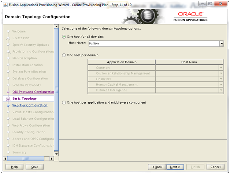
Task: Click the sidebar scroll down arrow
Action: (x=56, y=154)
